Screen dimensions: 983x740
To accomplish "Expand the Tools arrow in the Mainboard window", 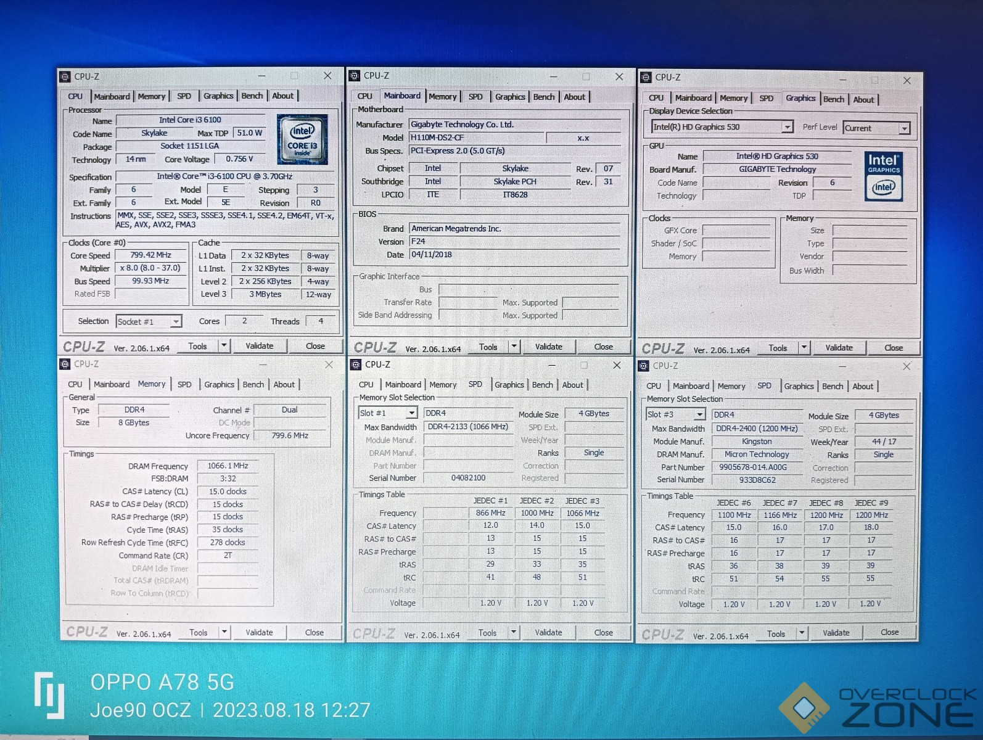I will point(514,347).
